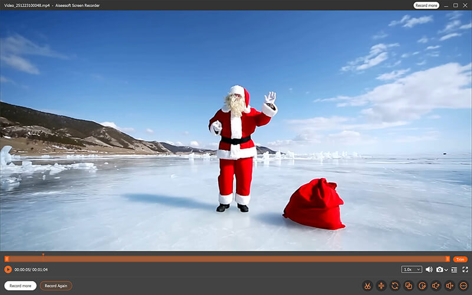472x295 pixels.
Task: Open the media metadata editor tool
Action: tap(422, 286)
